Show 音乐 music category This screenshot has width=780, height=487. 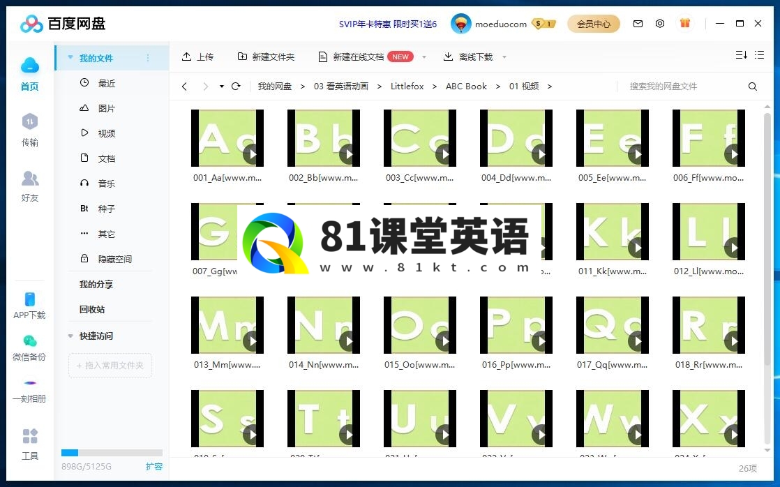click(x=98, y=183)
